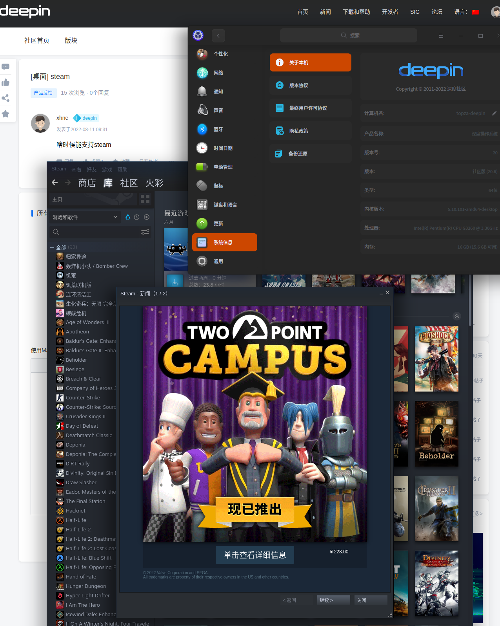Open the Games and Software dropdown

tap(85, 217)
